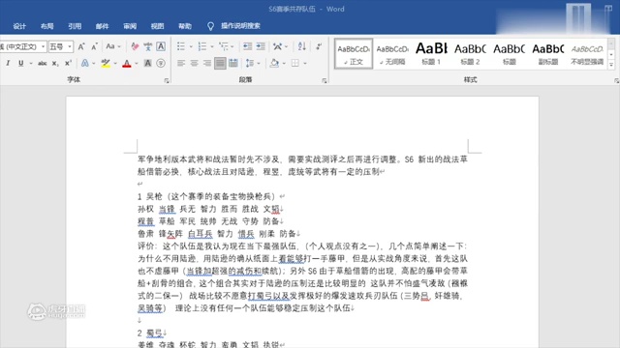Open font dialog launcher
Viewport: 620px width, 348px height.
click(167, 80)
